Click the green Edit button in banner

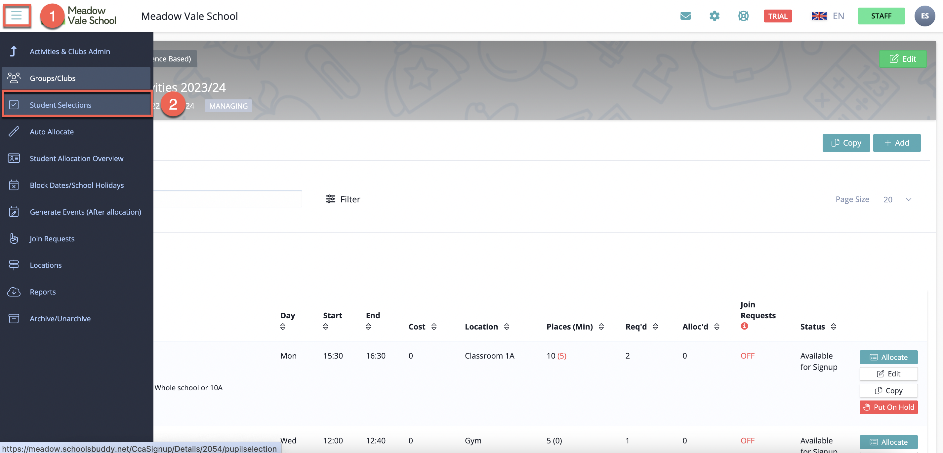(902, 59)
